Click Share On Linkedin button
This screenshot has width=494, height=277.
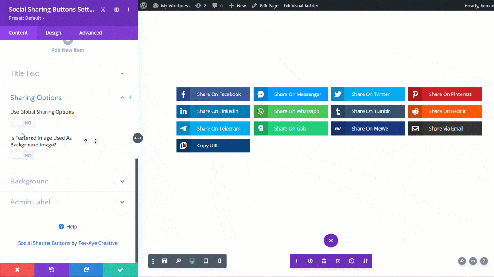point(213,111)
